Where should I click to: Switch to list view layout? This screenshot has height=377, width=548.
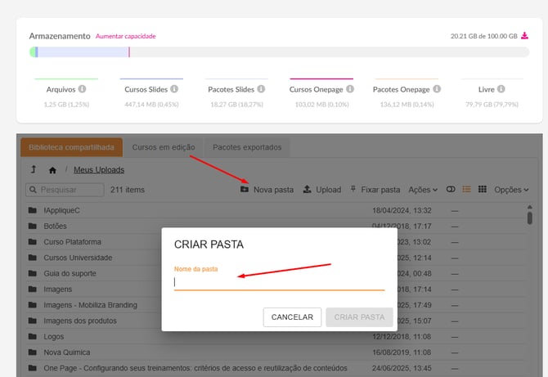pyautogui.click(x=466, y=190)
